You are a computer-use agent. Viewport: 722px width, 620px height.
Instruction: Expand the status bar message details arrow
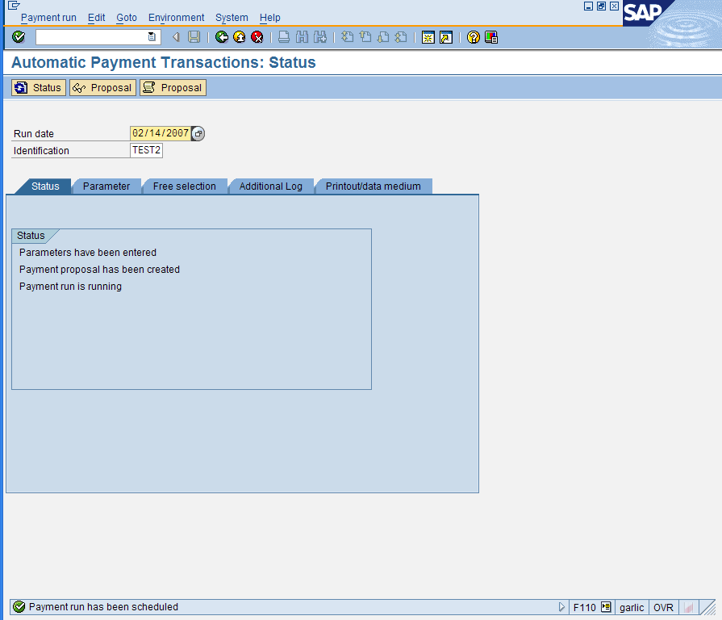[562, 607]
